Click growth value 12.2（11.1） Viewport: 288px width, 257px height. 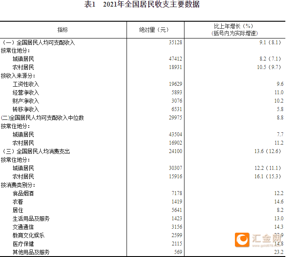(268, 168)
